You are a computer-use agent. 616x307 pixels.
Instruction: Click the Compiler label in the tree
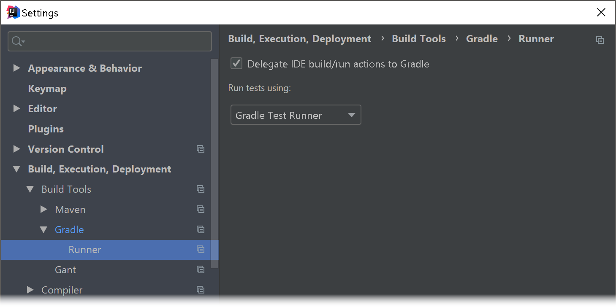pos(62,290)
